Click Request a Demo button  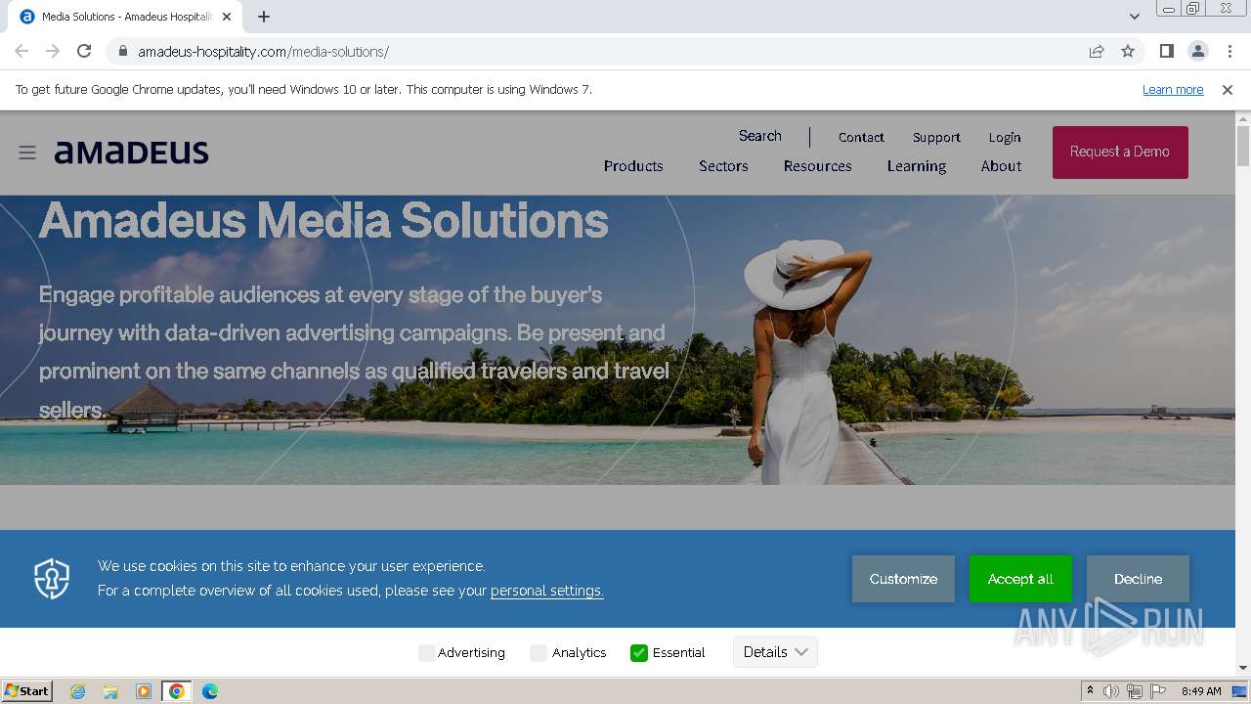click(1120, 152)
